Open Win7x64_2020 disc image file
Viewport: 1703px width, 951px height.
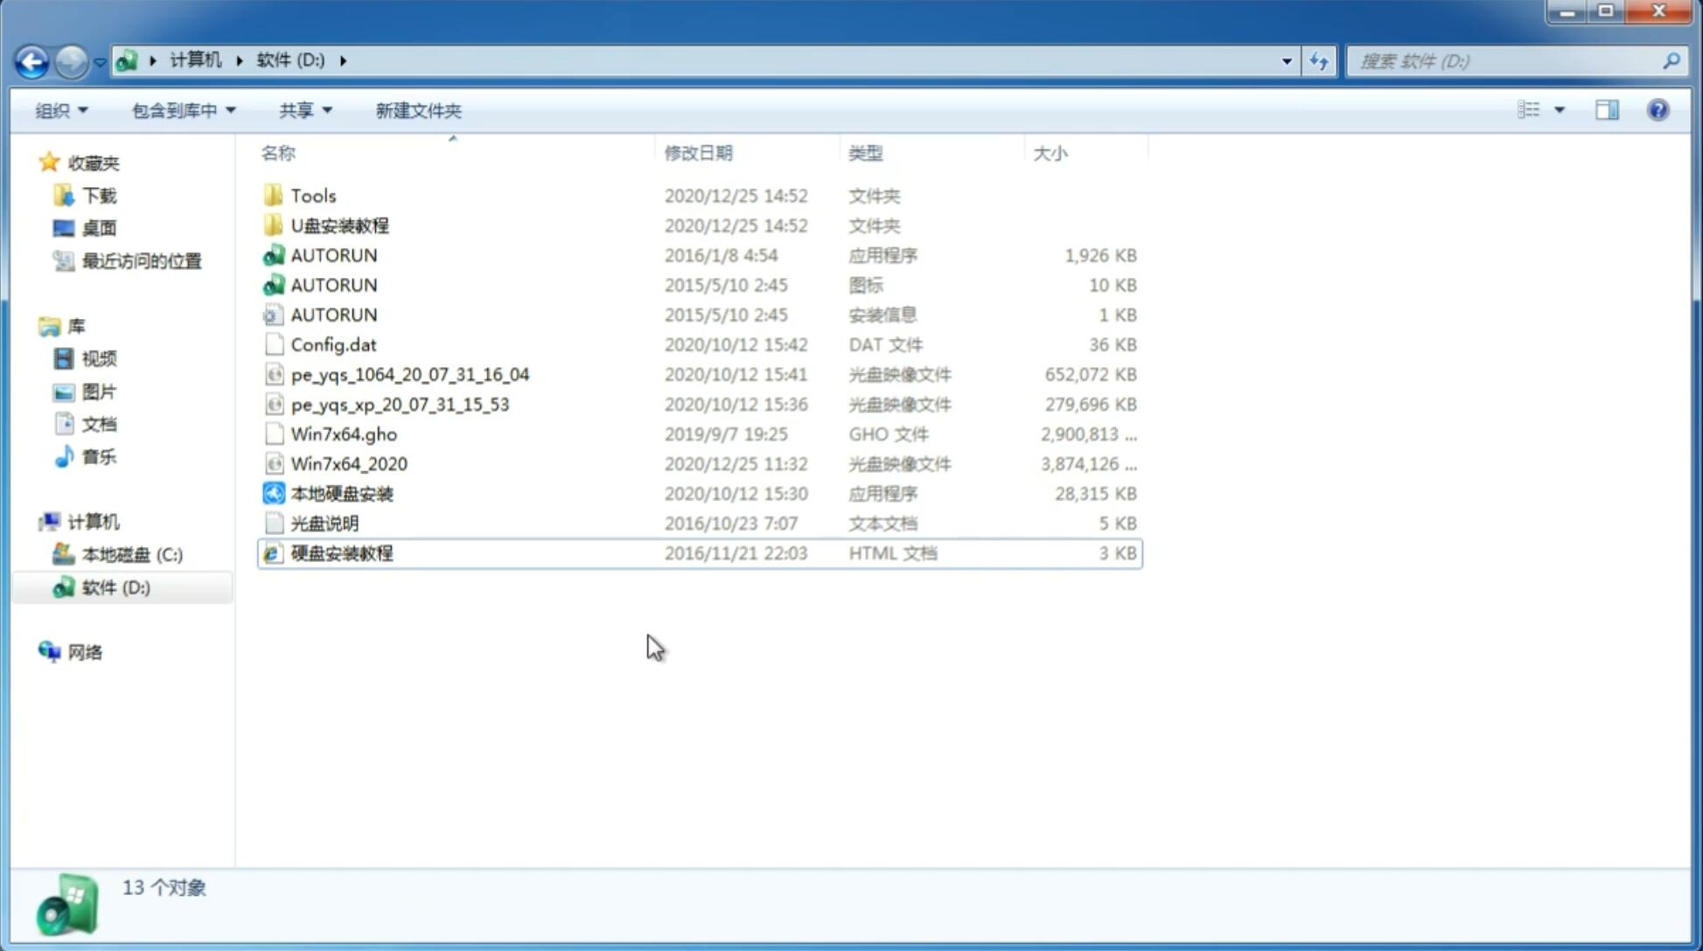pos(350,464)
